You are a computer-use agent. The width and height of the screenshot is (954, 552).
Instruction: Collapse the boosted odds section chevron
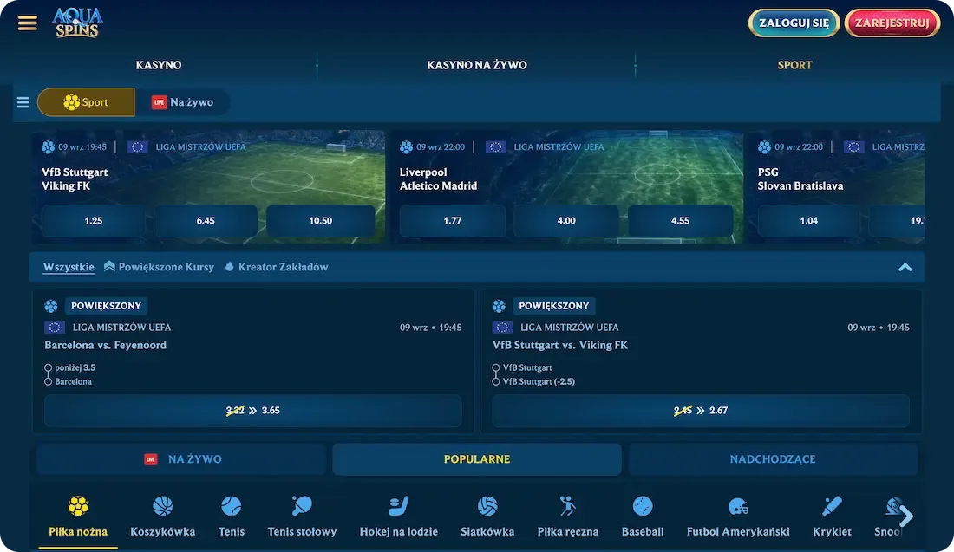(x=905, y=267)
